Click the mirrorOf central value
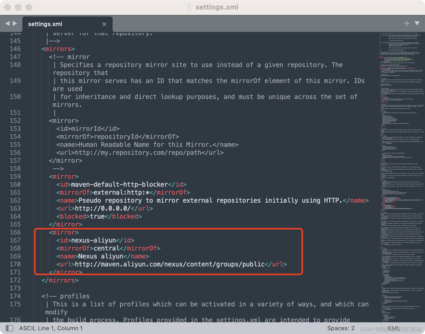This screenshot has height=334, width=425. tap(107, 248)
